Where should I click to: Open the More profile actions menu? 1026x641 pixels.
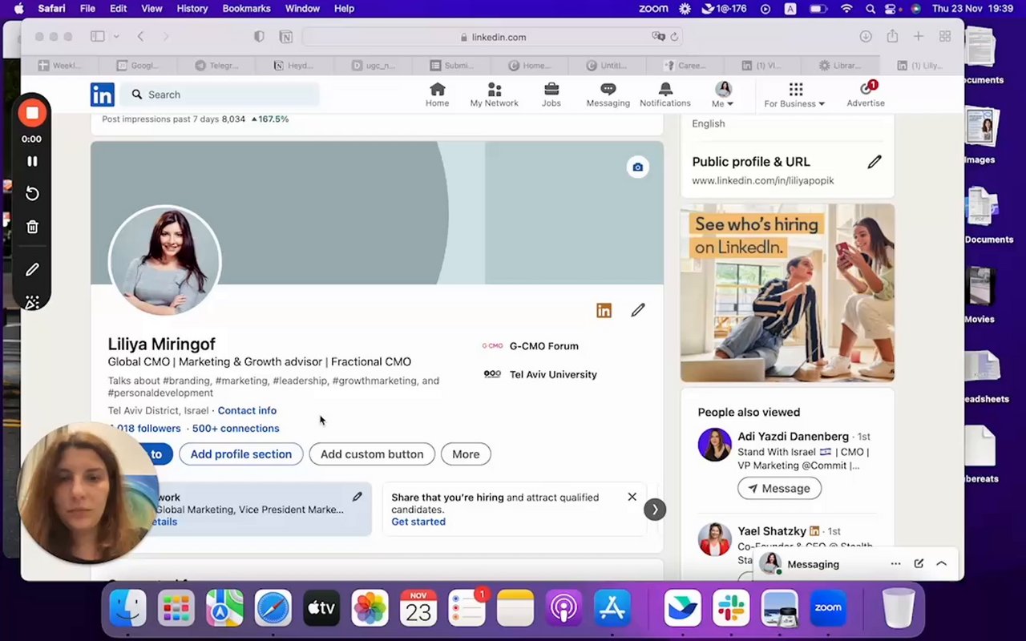(x=466, y=454)
